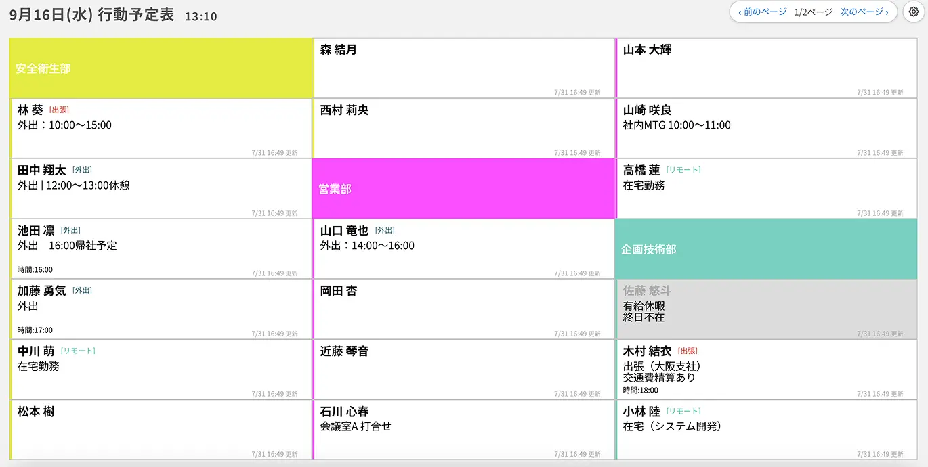This screenshot has height=467, width=928.
Task: Open 石川 心春 name
Action: click(344, 412)
